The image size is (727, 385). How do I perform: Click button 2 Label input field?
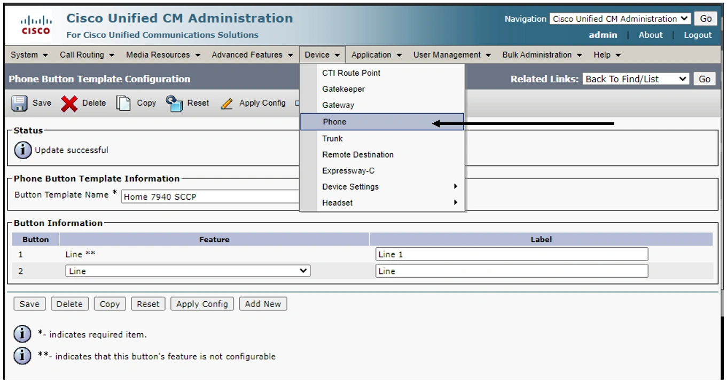tap(512, 271)
